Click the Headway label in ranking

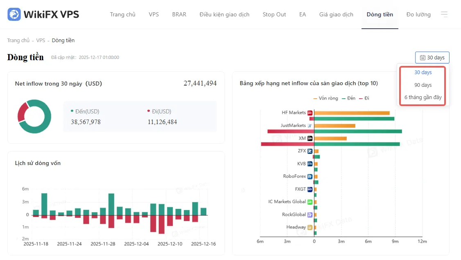coord(296,227)
